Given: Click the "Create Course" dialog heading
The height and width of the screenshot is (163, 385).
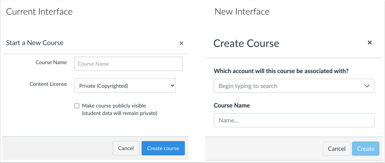Looking at the screenshot, I should click(x=246, y=43).
